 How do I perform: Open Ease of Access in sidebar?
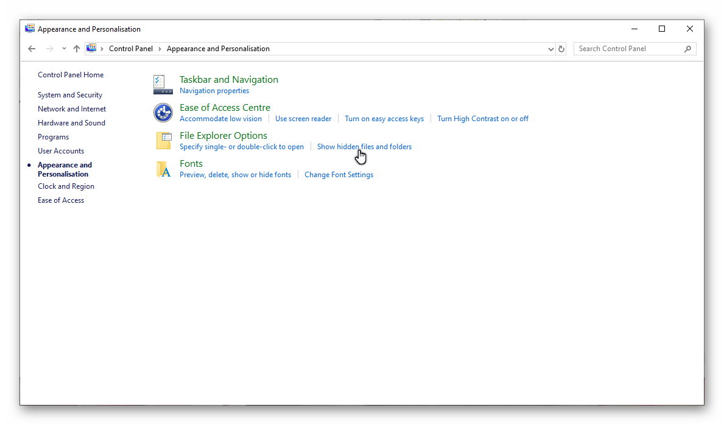61,200
